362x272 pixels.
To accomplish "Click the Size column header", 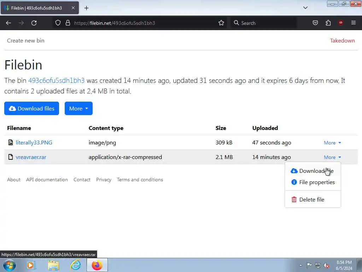I will [x=221, y=128].
